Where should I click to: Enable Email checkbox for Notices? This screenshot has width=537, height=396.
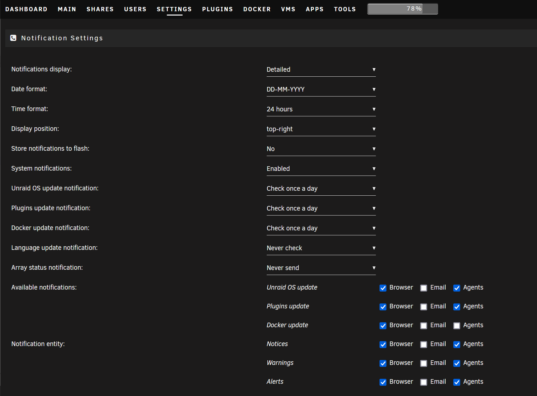tap(424, 344)
